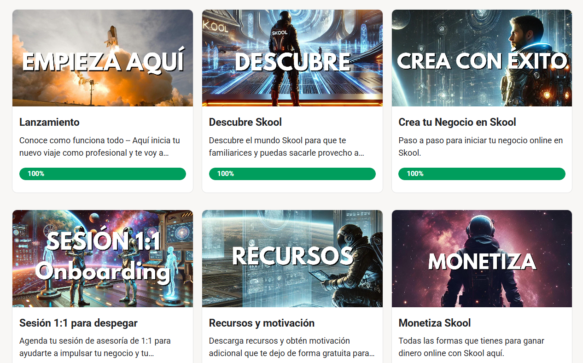Image resolution: width=583 pixels, height=363 pixels.
Task: Click the Paso a paso description text
Action: pyautogui.click(x=481, y=146)
